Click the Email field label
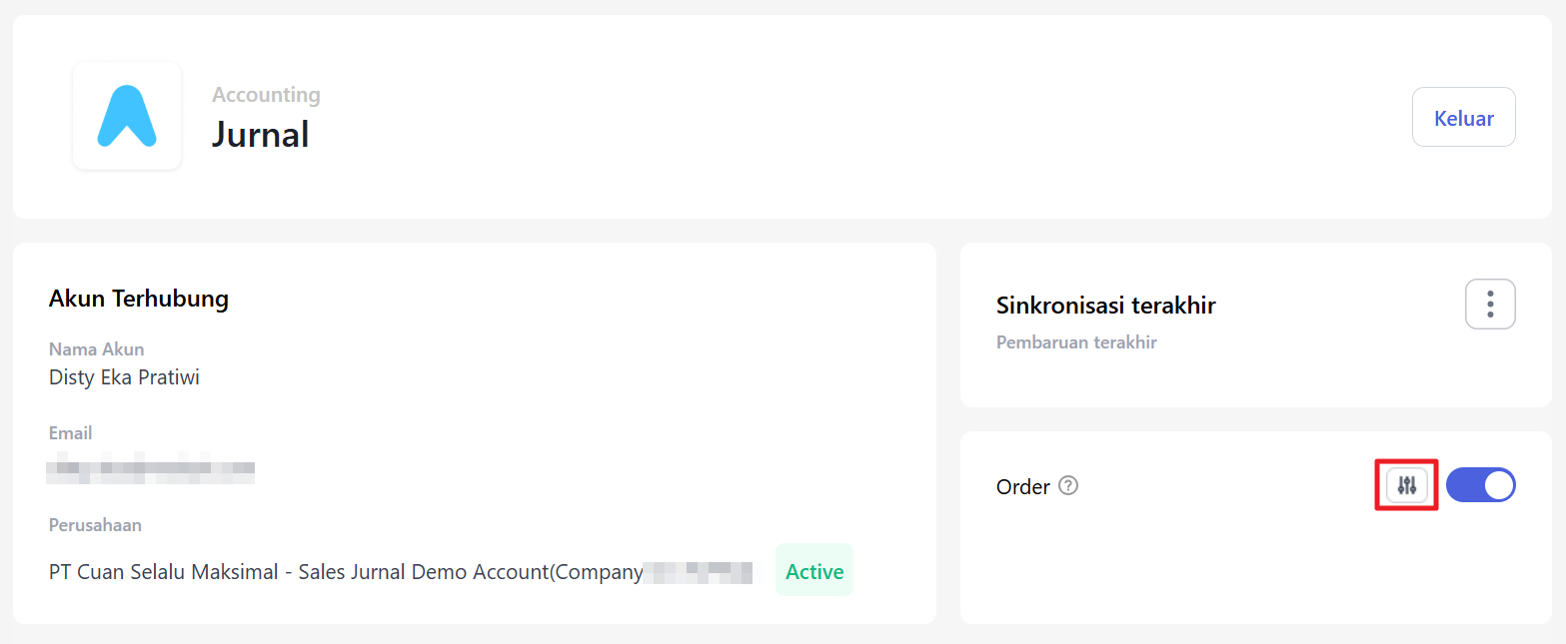The width and height of the screenshot is (1566, 644). coord(70,433)
